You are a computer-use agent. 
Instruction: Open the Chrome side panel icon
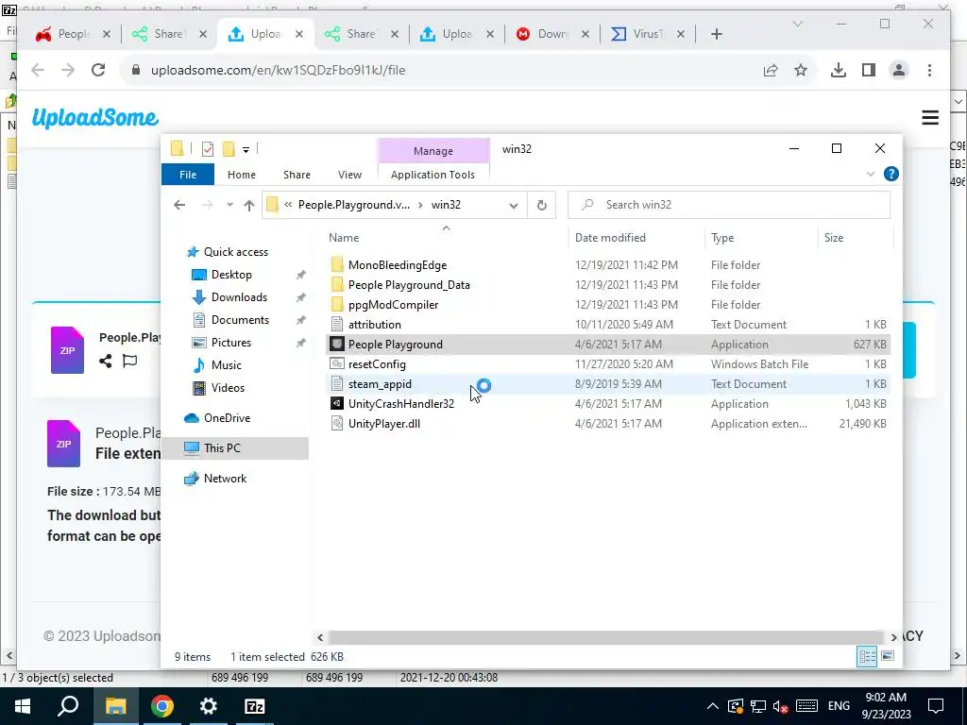tap(869, 70)
